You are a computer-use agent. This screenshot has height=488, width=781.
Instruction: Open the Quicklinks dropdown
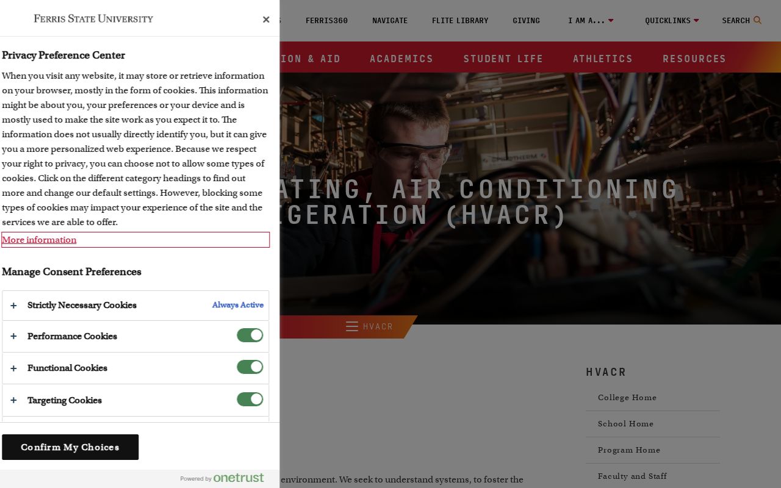coord(671,21)
